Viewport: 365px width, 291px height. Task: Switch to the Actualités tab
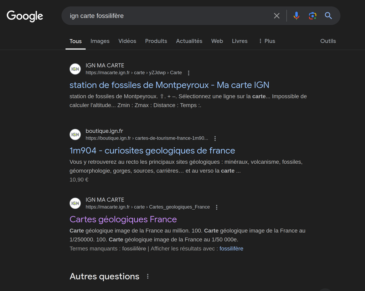189,41
